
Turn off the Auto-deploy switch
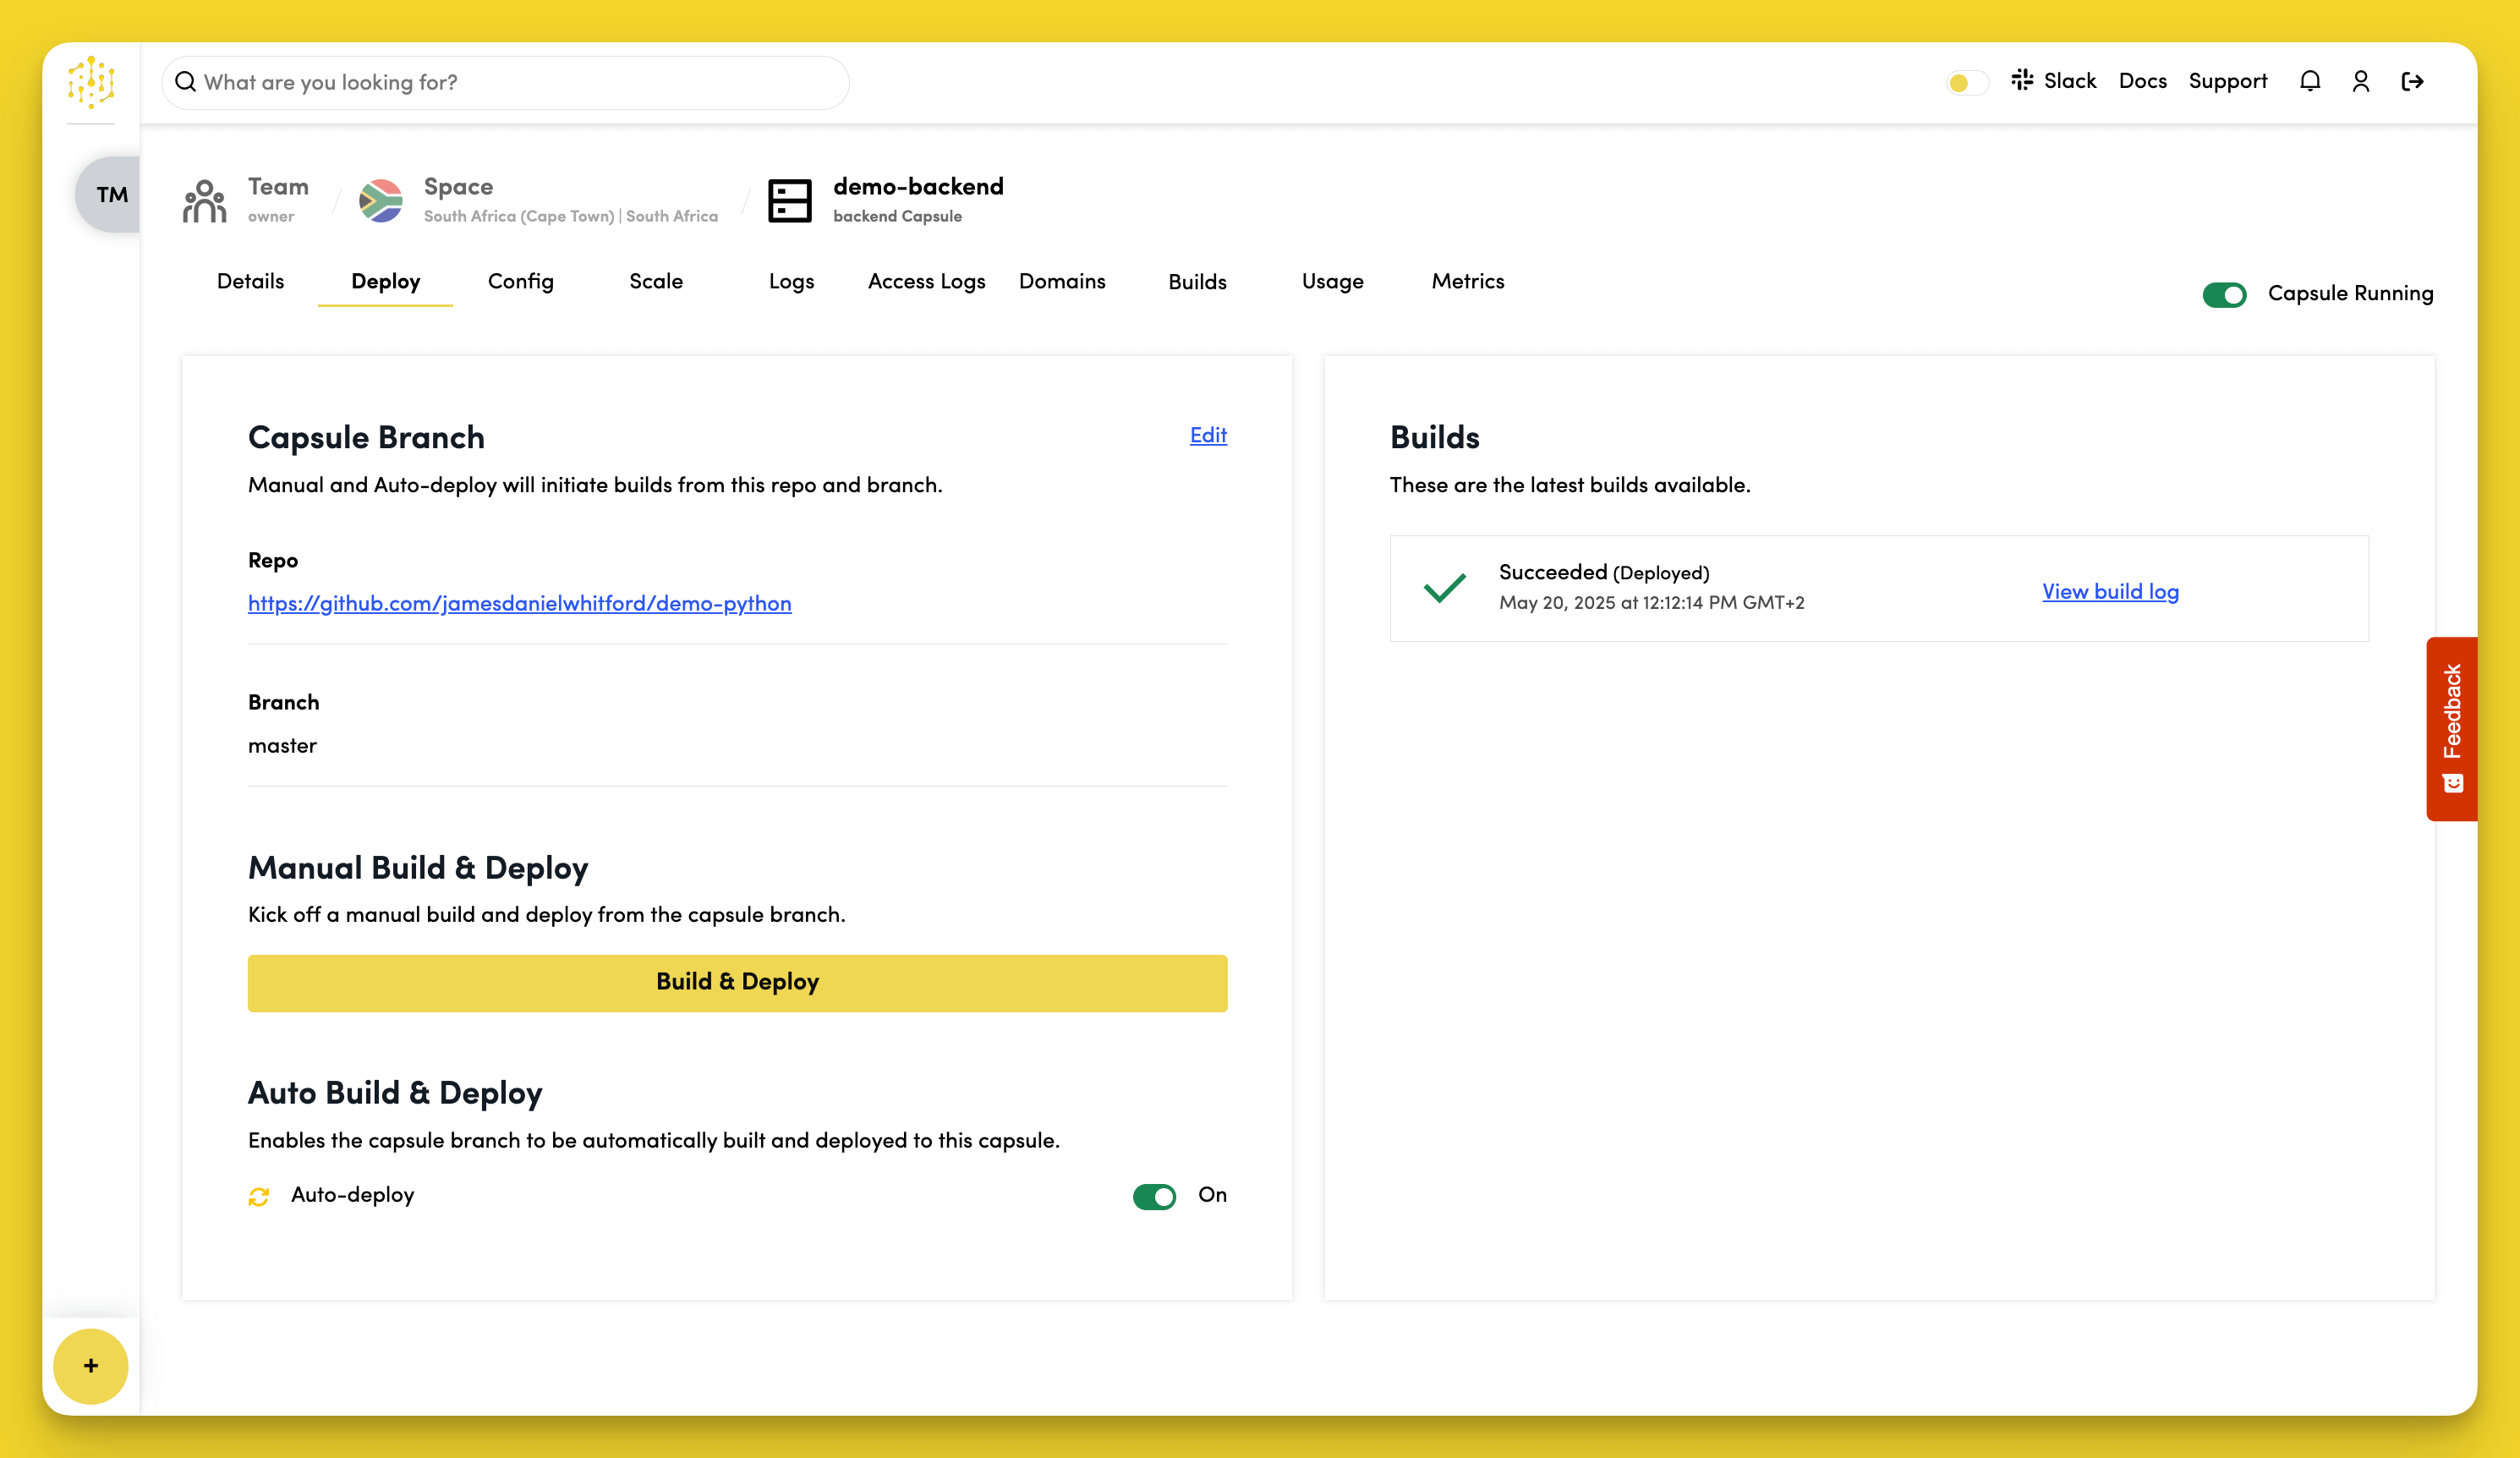point(1155,1196)
